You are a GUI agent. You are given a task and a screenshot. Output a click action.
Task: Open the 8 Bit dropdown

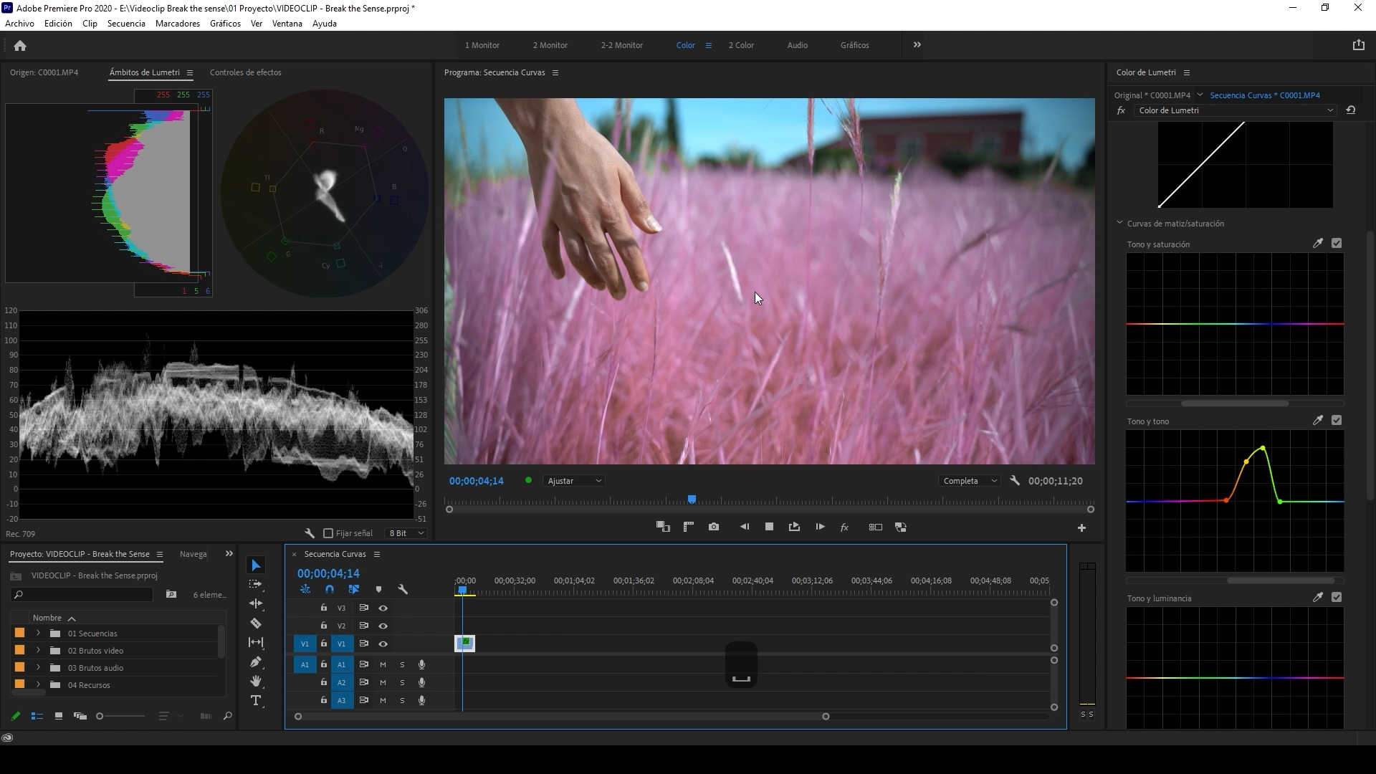pyautogui.click(x=407, y=533)
